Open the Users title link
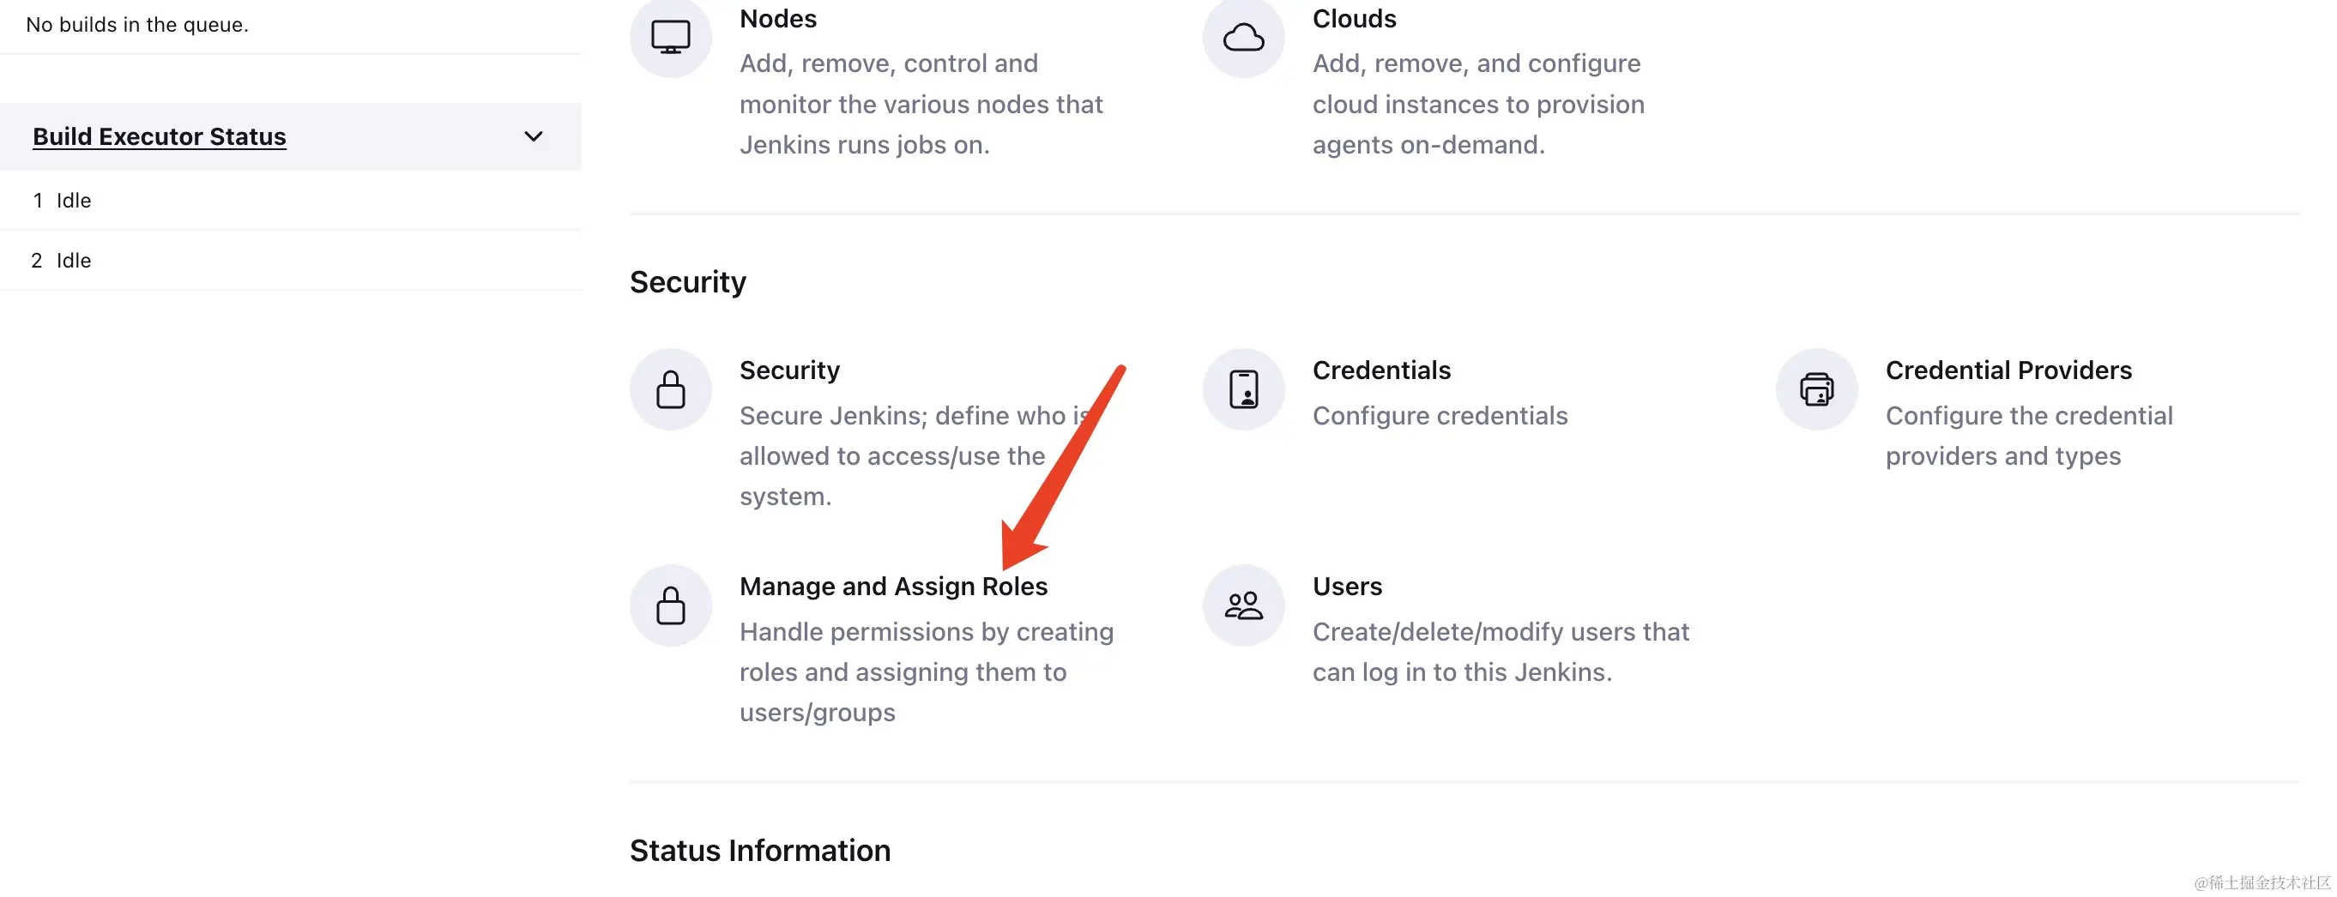The image size is (2337, 897). [1347, 587]
